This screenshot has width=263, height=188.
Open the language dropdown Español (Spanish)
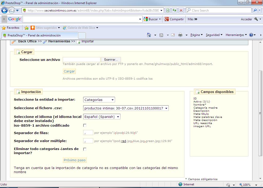click(x=102, y=117)
